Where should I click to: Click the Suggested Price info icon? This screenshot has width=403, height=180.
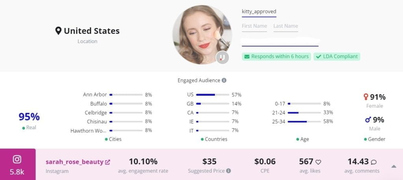pyautogui.click(x=228, y=171)
